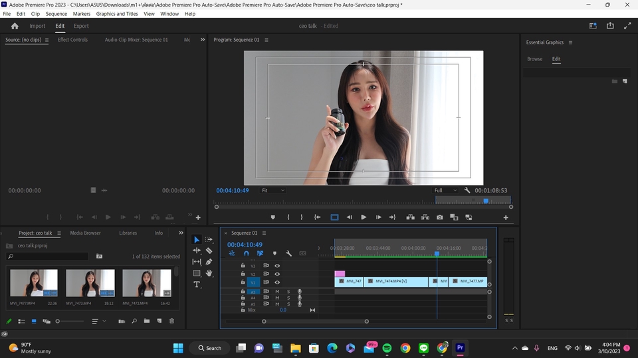Screen dimensions: 638x358
Task: Switch to the Media Browser tab
Action: [85, 233]
